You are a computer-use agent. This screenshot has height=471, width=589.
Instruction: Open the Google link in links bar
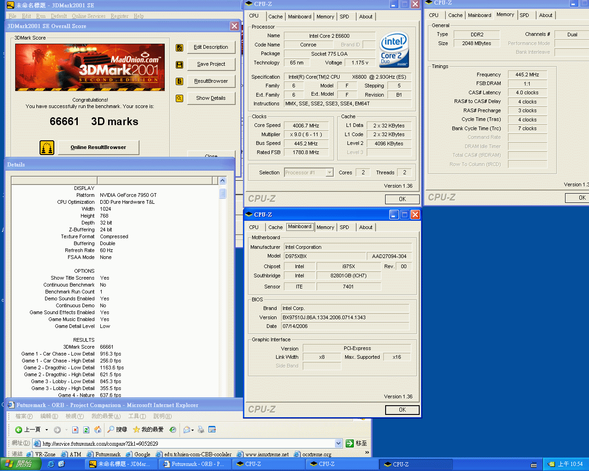(139, 454)
